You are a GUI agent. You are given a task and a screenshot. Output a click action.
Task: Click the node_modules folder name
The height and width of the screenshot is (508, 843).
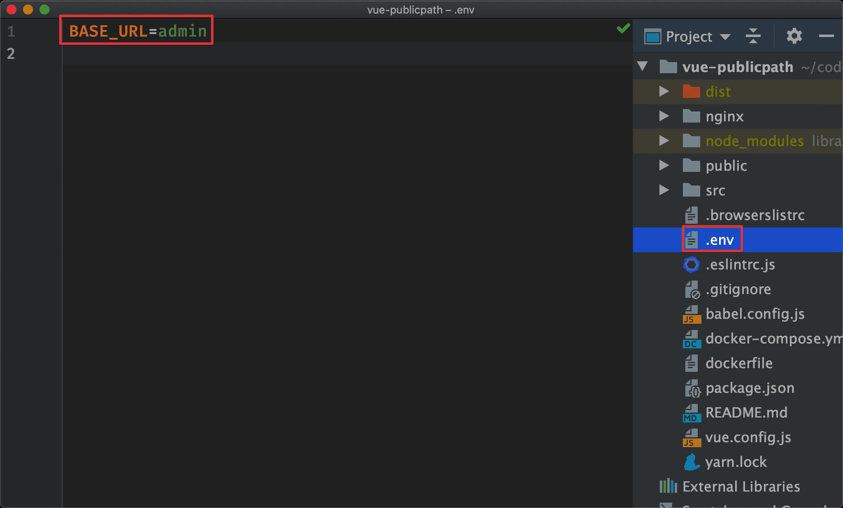point(755,141)
